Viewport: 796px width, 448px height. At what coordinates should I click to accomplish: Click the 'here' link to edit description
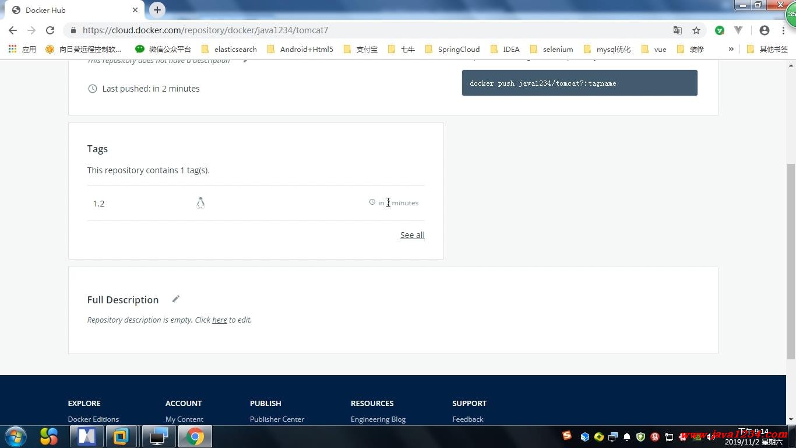coord(220,320)
